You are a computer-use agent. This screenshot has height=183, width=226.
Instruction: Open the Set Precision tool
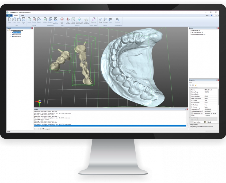tap(56, 20)
